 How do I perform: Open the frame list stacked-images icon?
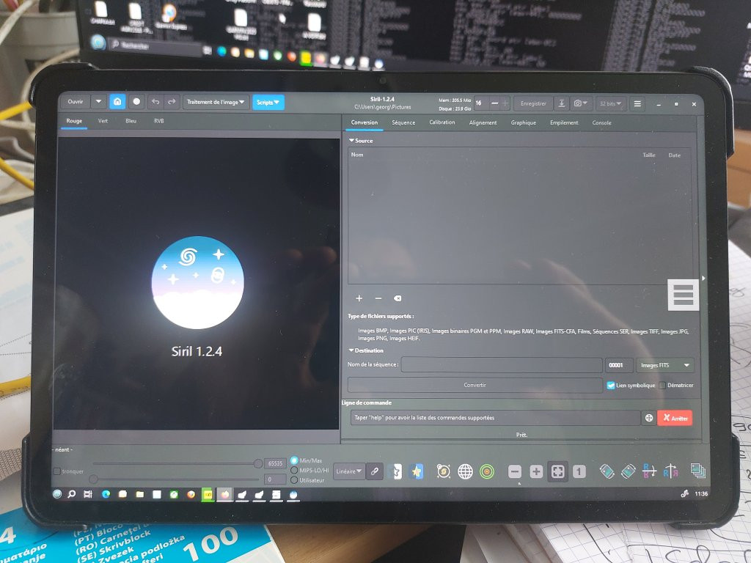[x=698, y=471]
